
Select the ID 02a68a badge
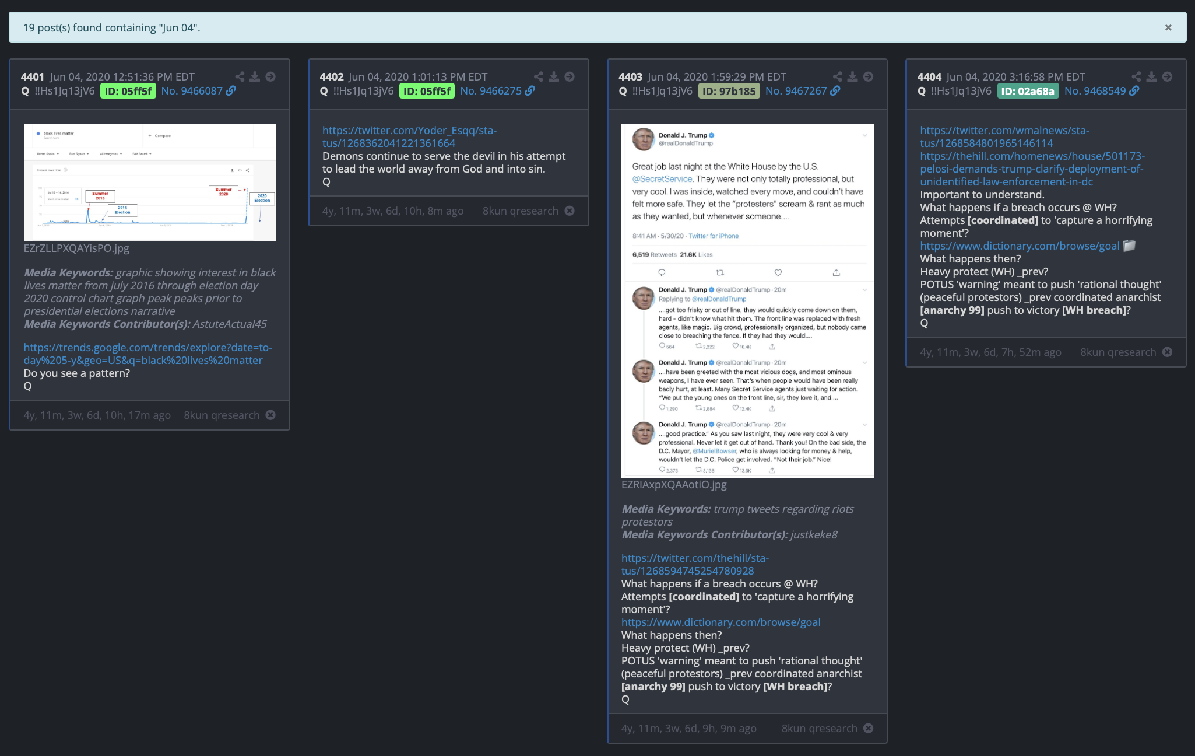1028,91
